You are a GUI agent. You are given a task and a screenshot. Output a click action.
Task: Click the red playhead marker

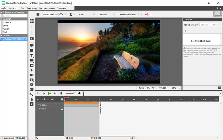pyautogui.click(x=64, y=99)
